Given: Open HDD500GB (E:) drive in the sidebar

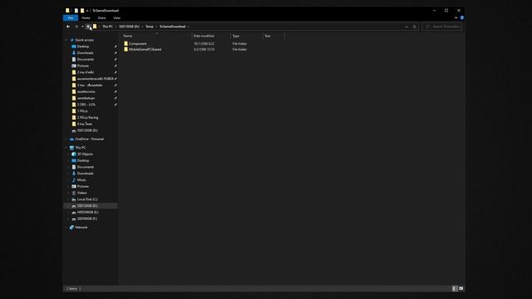Looking at the screenshot, I should tap(87, 213).
